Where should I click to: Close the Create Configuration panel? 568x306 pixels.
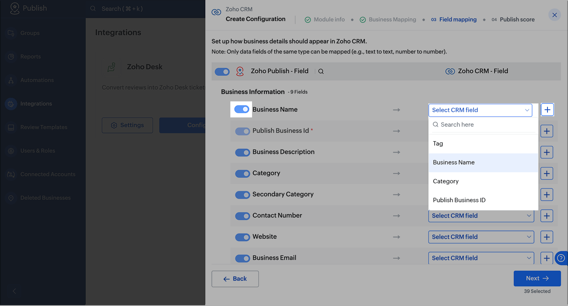pyautogui.click(x=555, y=15)
